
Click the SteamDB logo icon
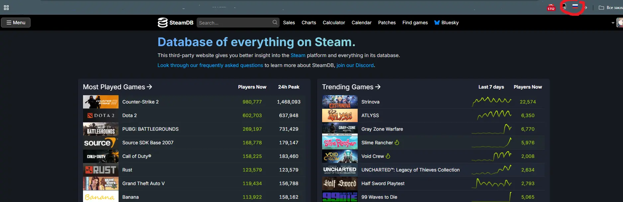[162, 23]
